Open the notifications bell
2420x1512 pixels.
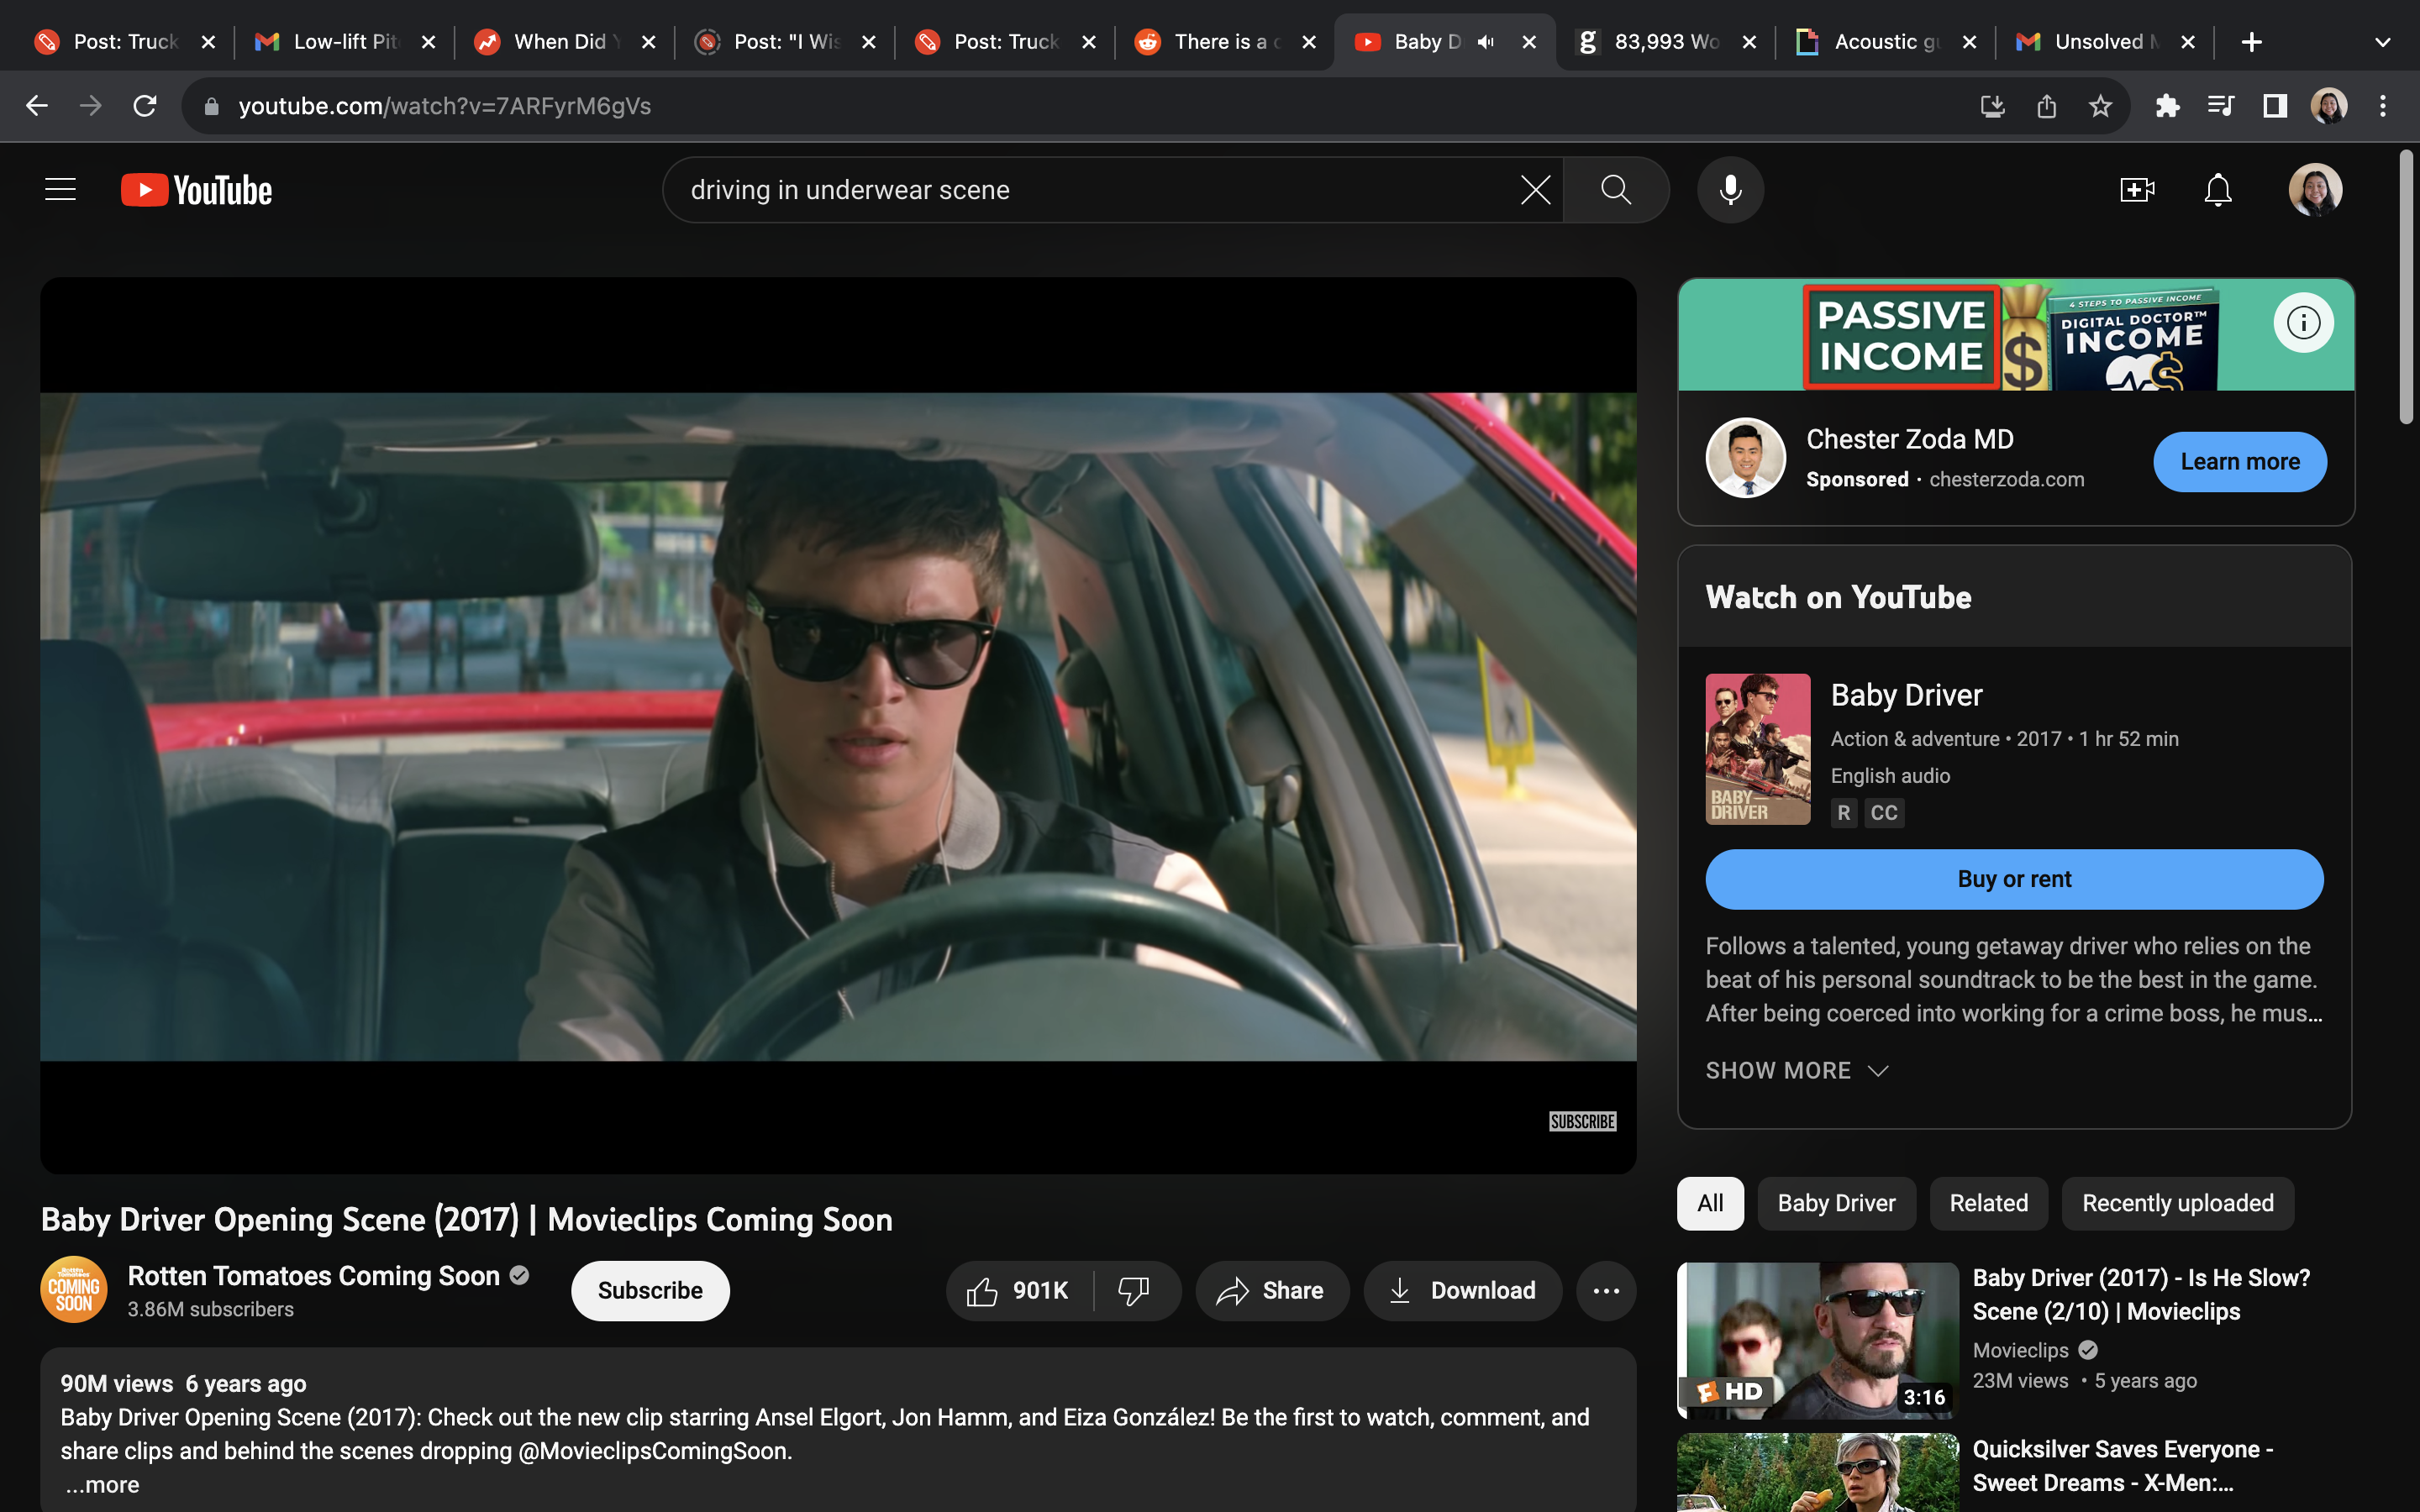2218,190
